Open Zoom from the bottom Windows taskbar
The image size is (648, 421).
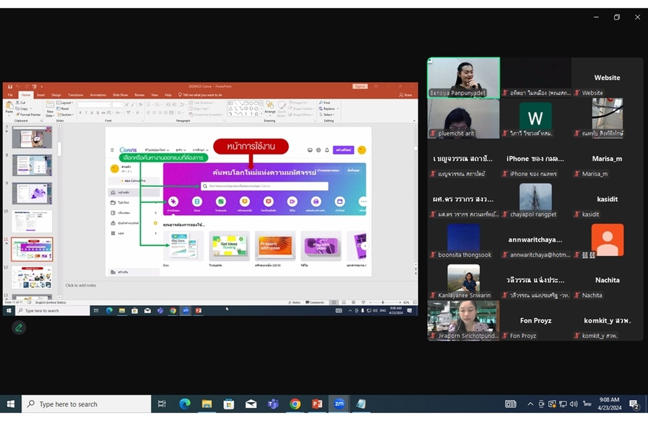coord(339,404)
